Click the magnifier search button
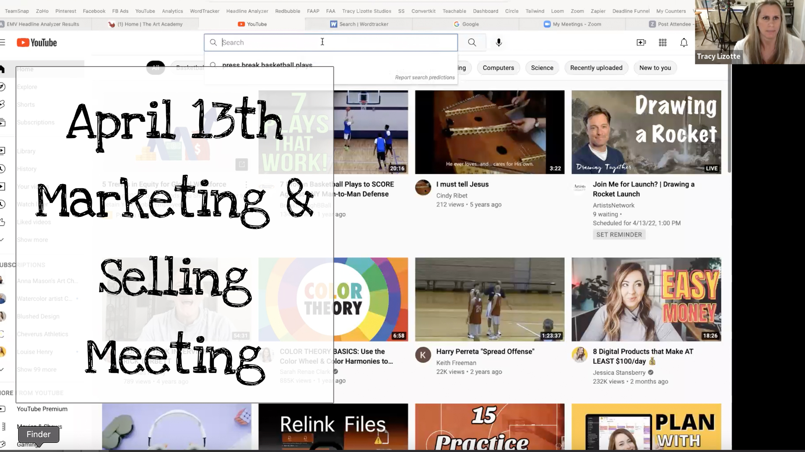Viewport: 805px width, 452px height. pos(472,42)
